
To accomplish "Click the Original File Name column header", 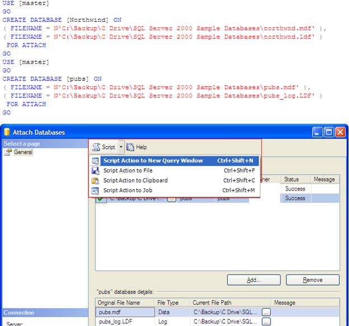I will (x=125, y=302).
